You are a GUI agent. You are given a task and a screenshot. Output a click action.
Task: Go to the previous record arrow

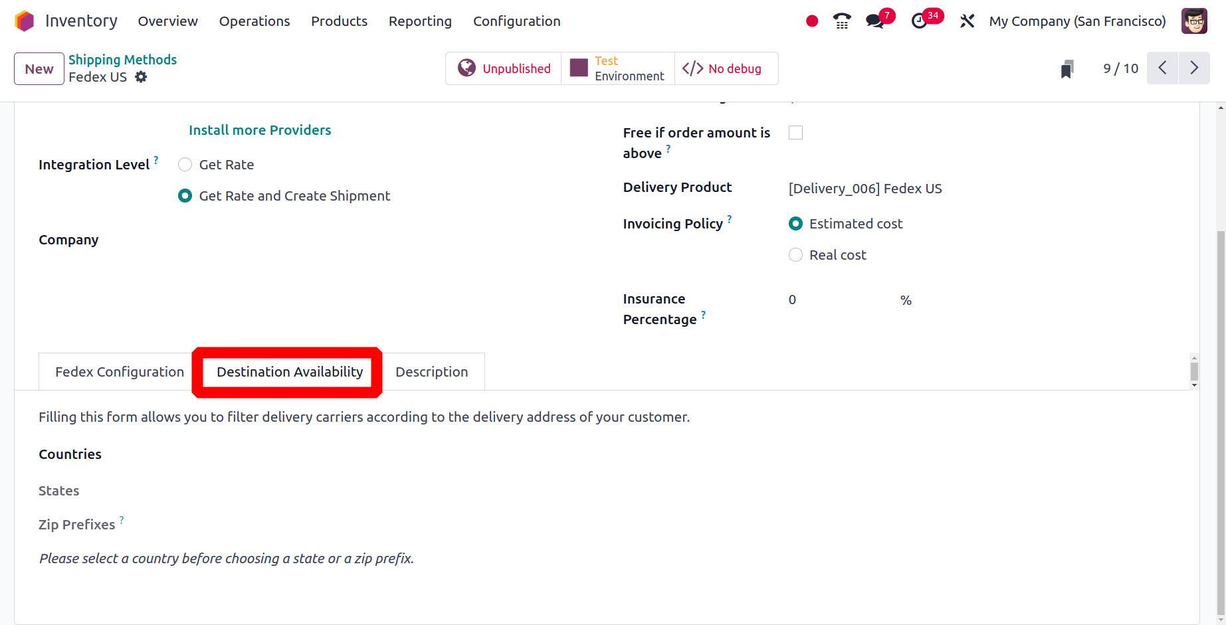click(1162, 68)
